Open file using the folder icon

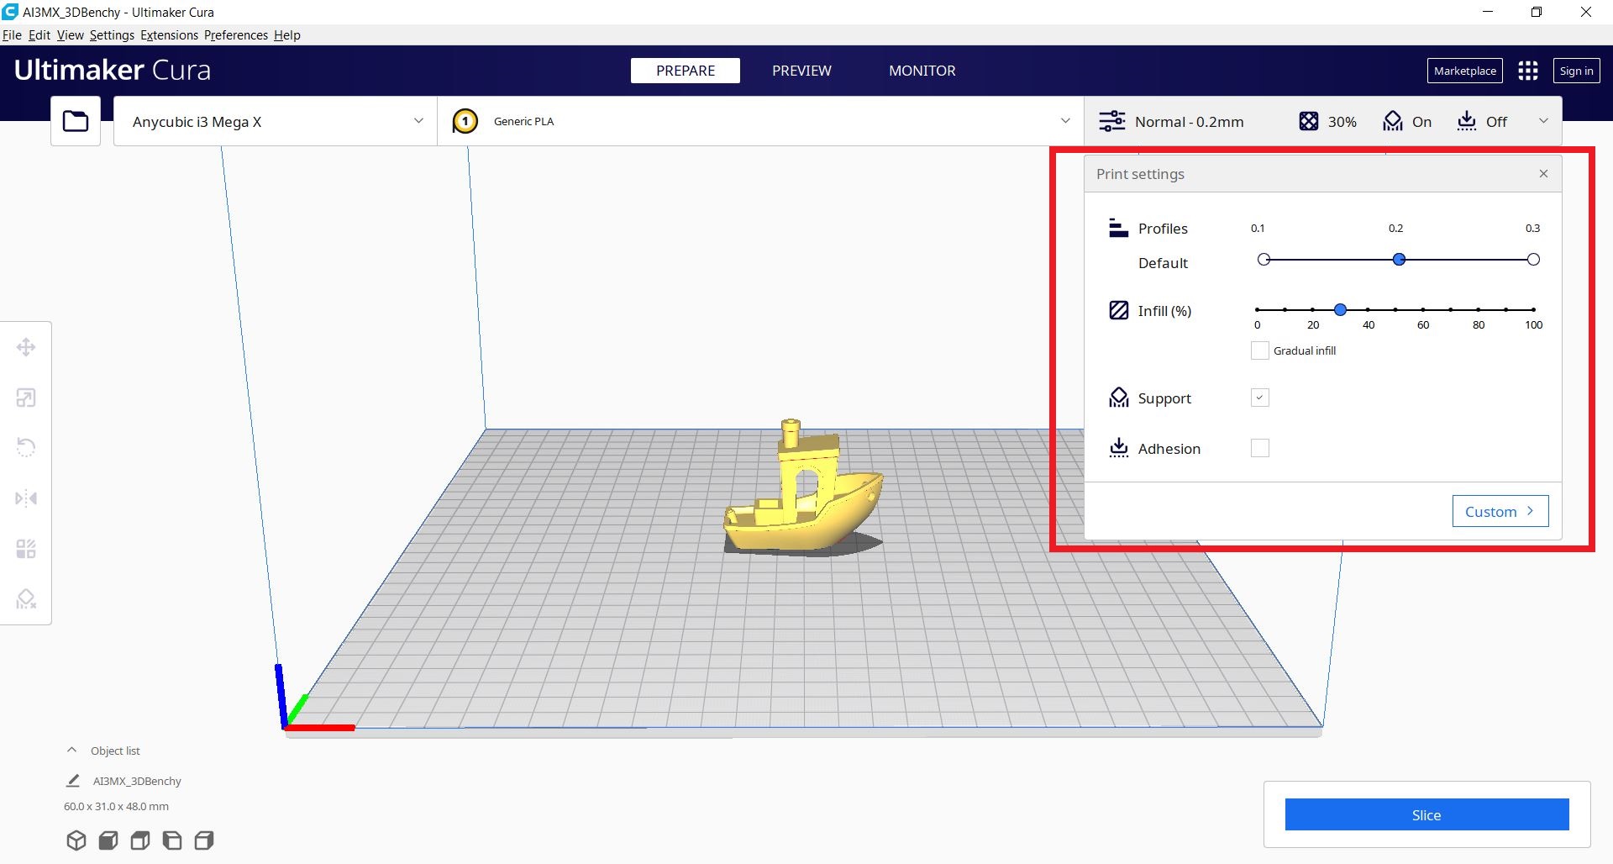click(x=76, y=122)
